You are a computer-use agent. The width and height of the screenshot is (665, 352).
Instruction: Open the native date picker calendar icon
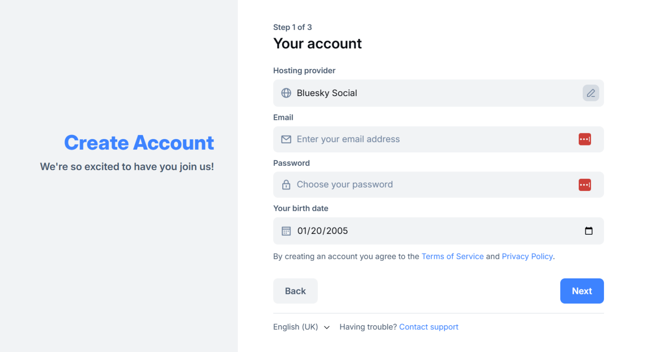[x=589, y=231]
